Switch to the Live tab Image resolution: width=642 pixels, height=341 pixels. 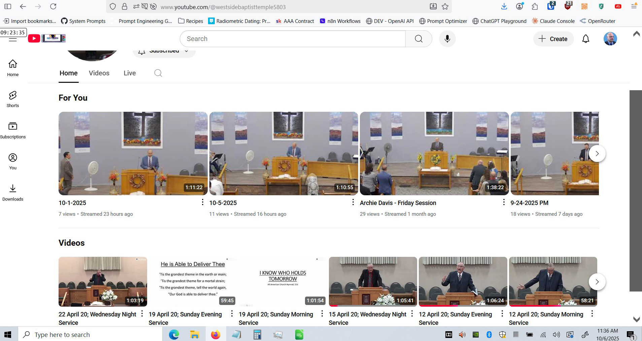pos(130,73)
